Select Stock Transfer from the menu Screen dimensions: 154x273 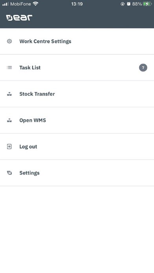pyautogui.click(x=77, y=94)
